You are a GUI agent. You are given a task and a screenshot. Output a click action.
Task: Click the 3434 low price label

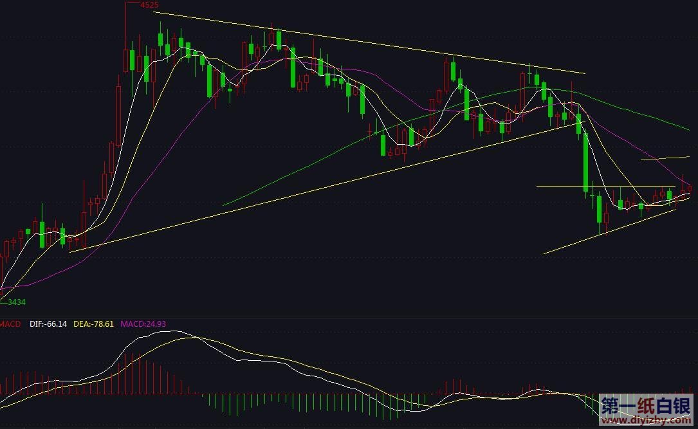click(x=17, y=302)
